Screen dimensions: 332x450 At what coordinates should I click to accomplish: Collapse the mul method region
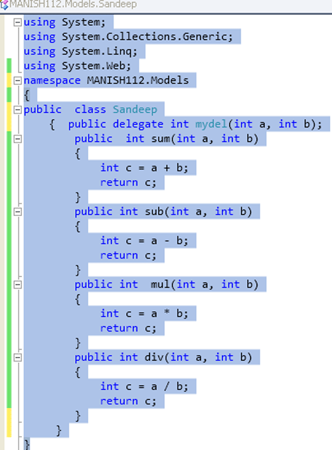tap(18, 284)
